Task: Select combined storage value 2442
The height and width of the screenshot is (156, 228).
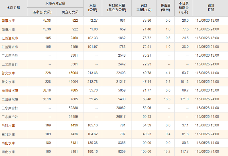Action: tap(122, 64)
